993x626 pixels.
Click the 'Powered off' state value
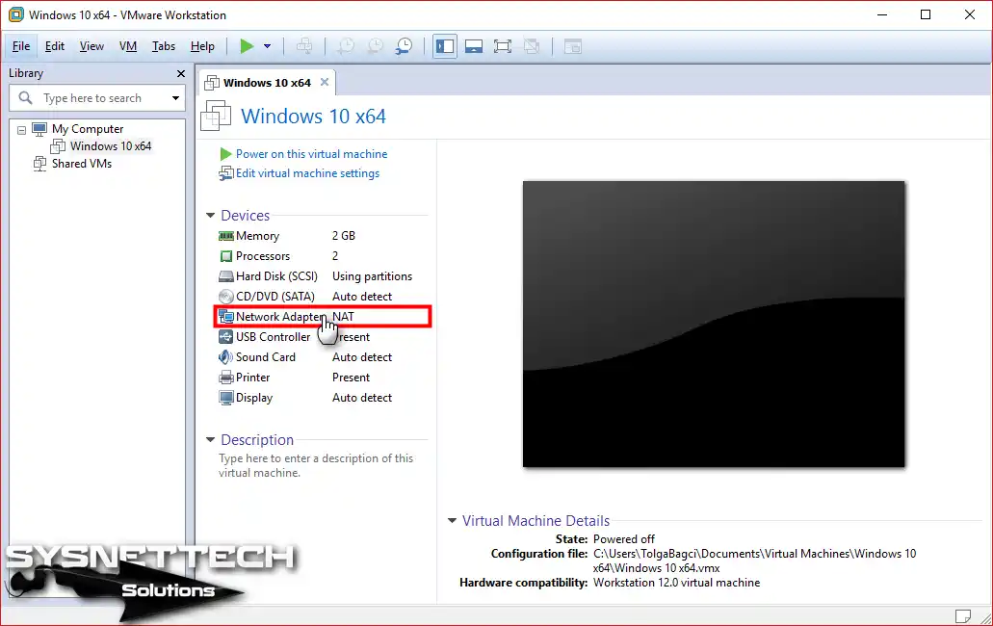(x=624, y=539)
